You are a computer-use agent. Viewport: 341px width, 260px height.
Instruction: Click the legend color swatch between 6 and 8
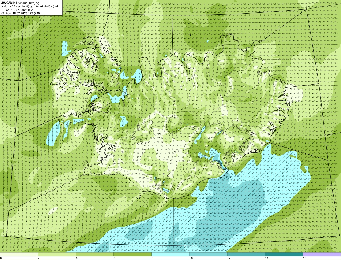[133, 254]
